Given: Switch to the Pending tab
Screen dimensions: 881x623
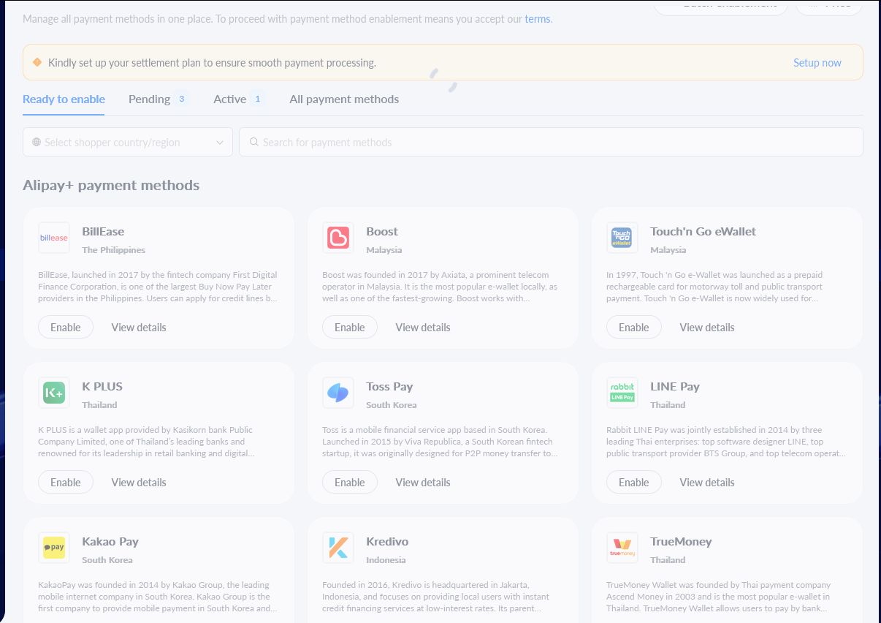Looking at the screenshot, I should 149,99.
